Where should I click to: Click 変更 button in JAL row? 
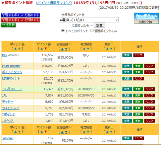[x=127, y=95]
